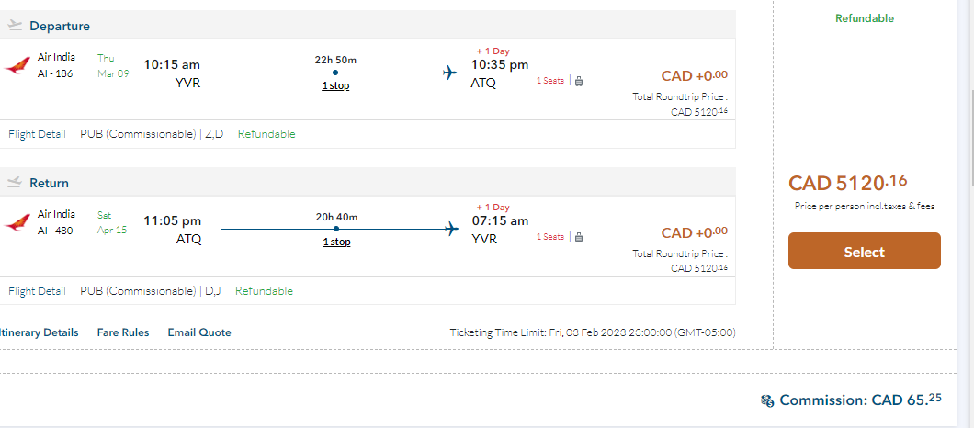Click the Refundable label on the return flight
The image size is (974, 428).
[x=264, y=291]
